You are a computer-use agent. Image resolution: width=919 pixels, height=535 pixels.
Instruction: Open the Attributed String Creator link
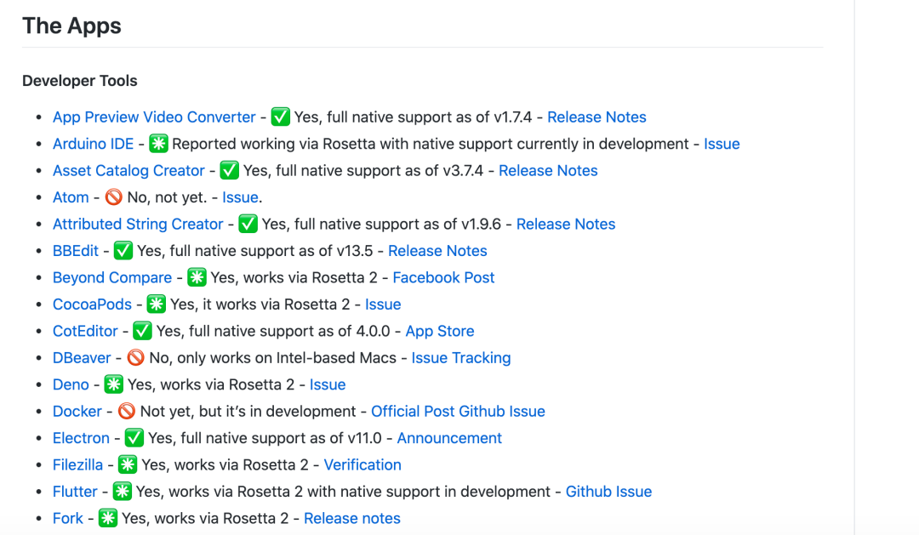click(x=138, y=225)
